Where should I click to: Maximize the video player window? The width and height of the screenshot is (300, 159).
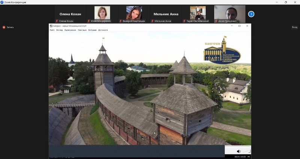coord(239,26)
